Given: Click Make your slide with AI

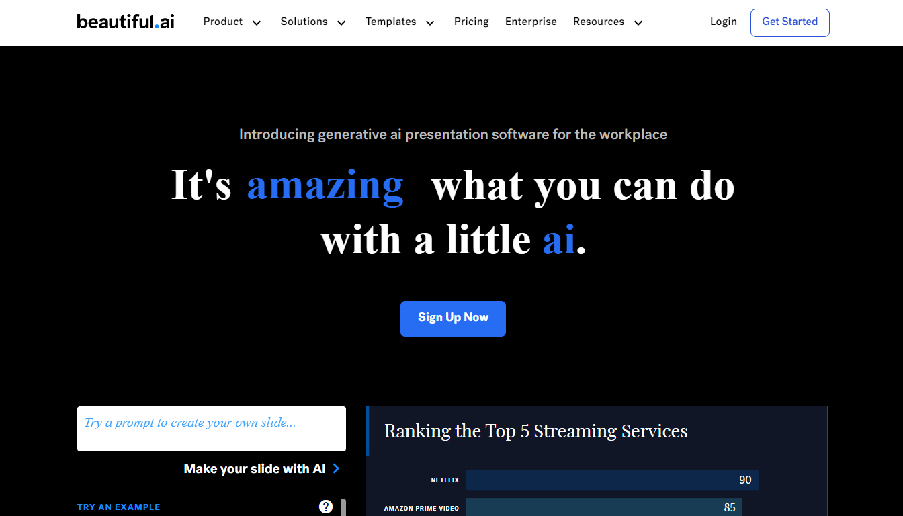Looking at the screenshot, I should 255,468.
